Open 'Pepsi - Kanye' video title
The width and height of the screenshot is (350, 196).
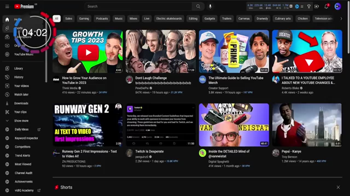click(291, 151)
